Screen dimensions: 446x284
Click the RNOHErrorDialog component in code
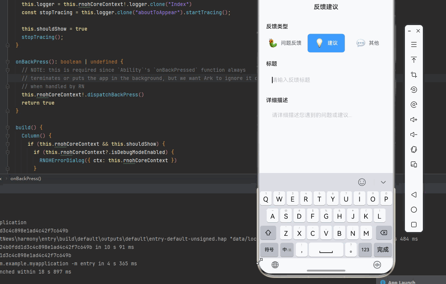coord(62,160)
